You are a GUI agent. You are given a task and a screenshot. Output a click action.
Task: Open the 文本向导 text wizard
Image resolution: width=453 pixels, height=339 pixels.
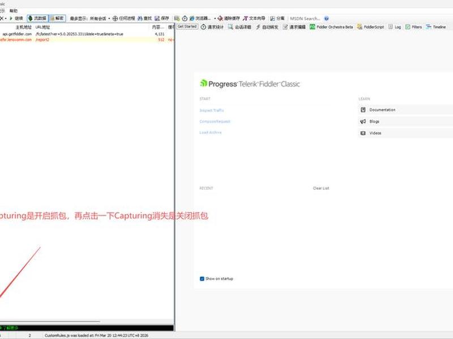click(x=254, y=19)
